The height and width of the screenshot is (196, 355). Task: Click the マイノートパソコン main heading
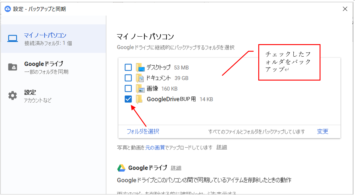[x=145, y=36]
